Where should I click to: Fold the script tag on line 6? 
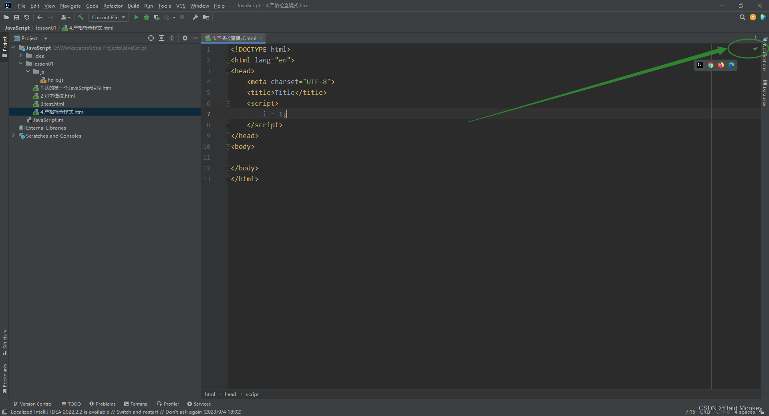tap(228, 104)
